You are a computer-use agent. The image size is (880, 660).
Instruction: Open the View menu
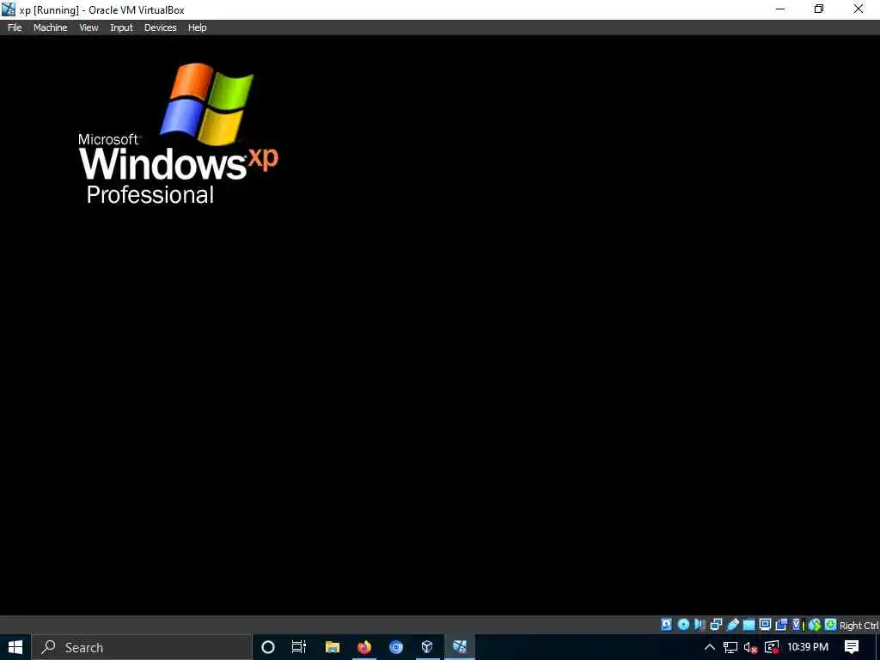tap(89, 27)
